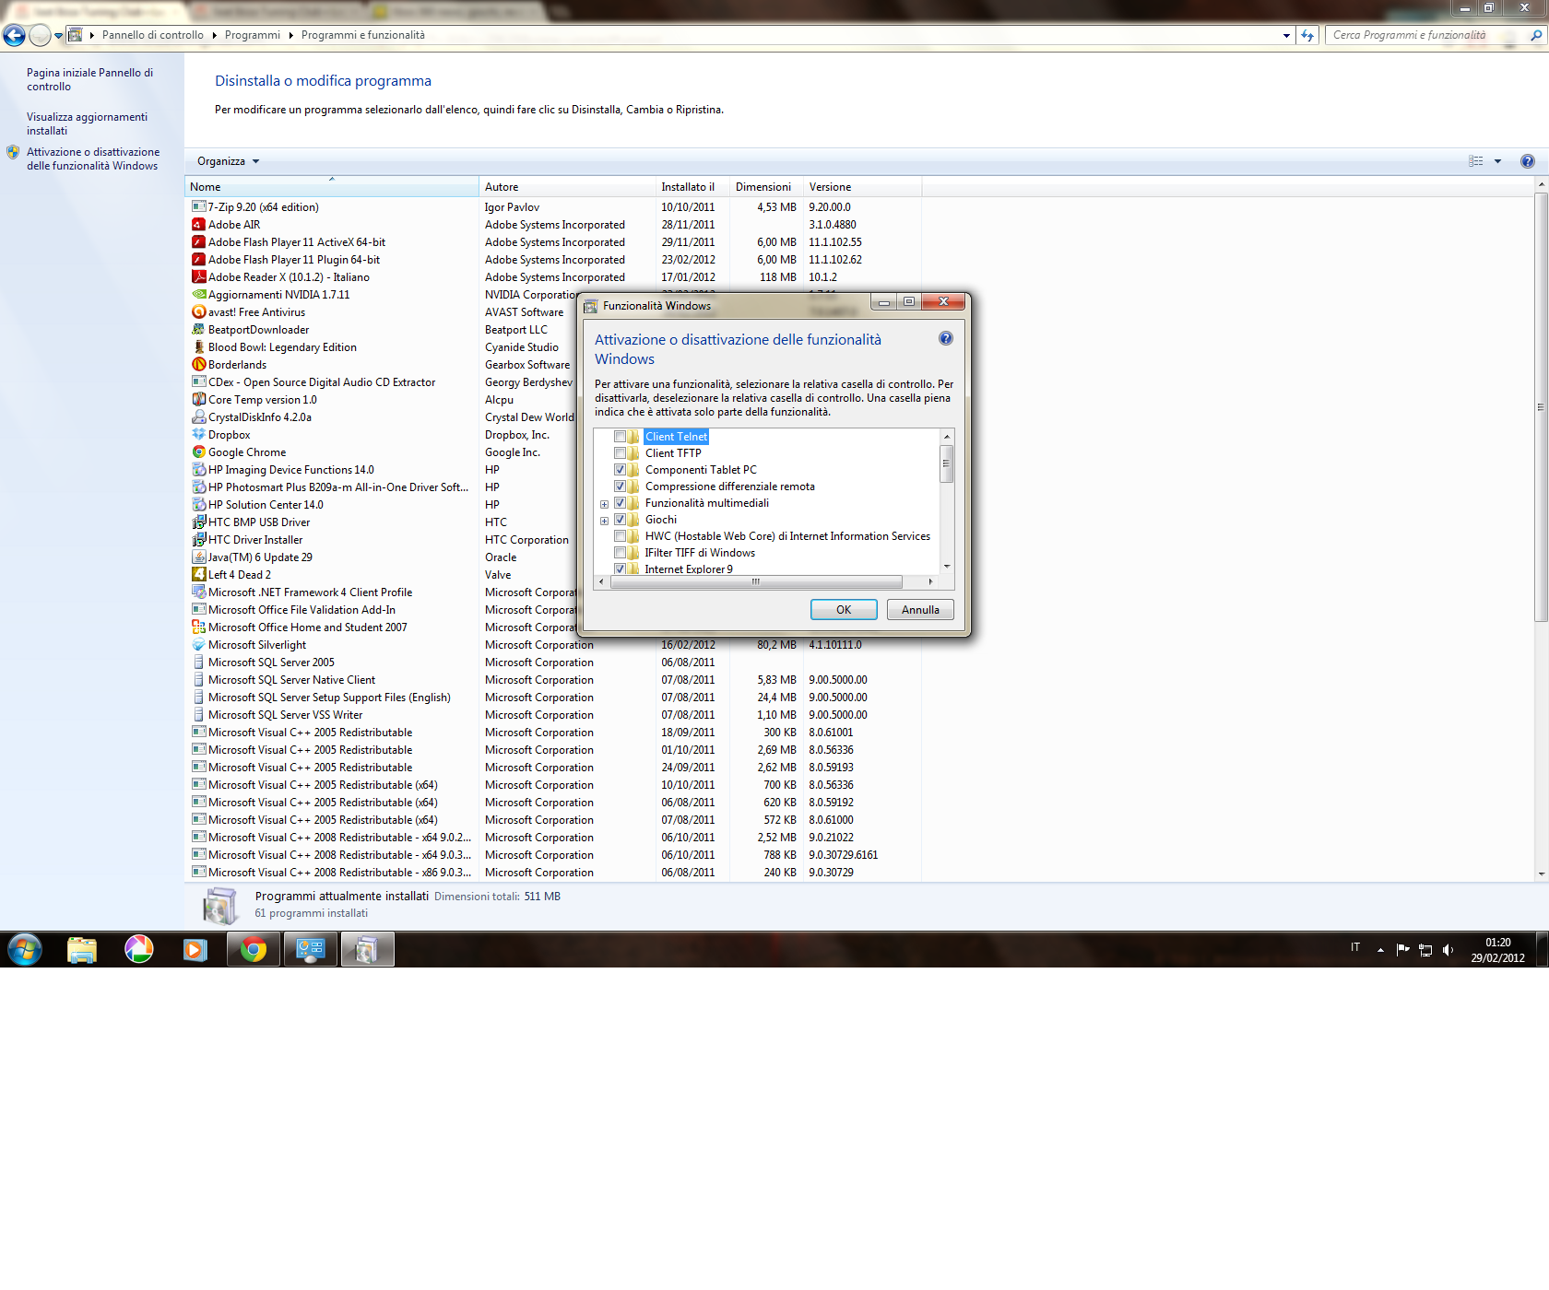Click Programmi in the breadcrumb path
Viewport: 1549px width, 1290px height.
253,35
